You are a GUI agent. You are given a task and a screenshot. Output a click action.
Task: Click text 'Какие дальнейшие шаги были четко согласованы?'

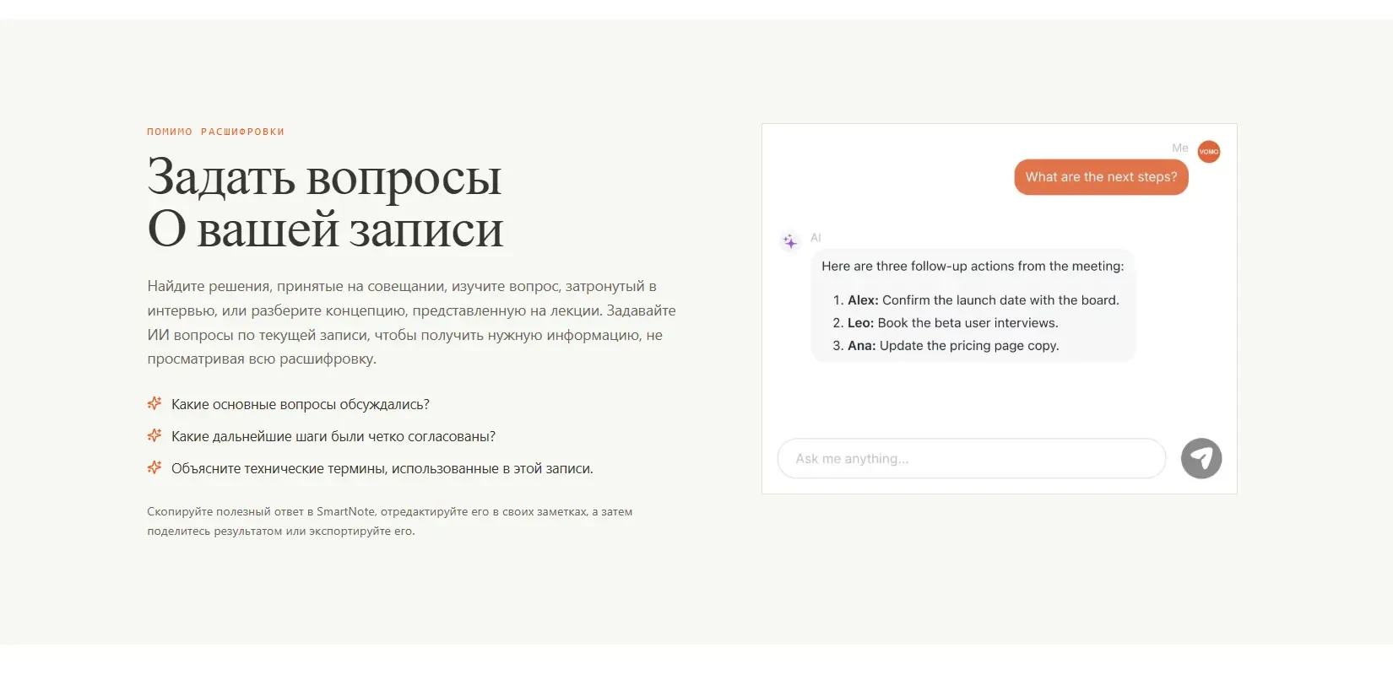pyautogui.click(x=333, y=436)
